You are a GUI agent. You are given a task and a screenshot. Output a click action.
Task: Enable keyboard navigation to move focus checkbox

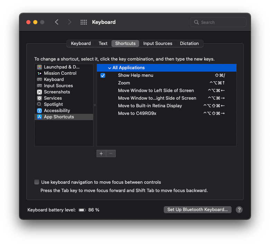tap(37, 182)
